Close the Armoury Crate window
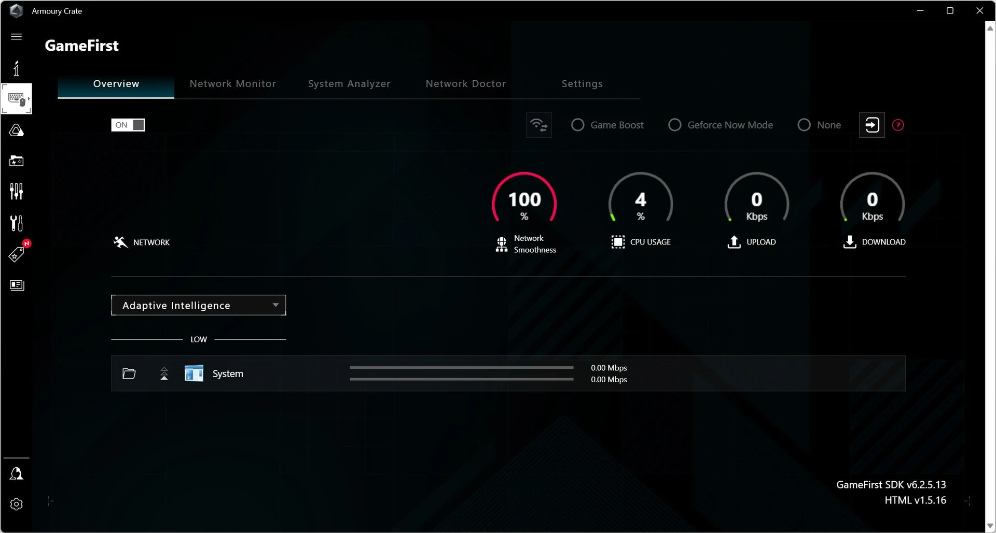The width and height of the screenshot is (996, 533). (x=979, y=11)
